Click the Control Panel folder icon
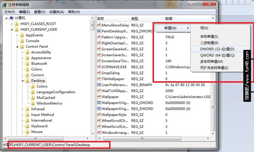 pyautogui.click(x=22, y=47)
